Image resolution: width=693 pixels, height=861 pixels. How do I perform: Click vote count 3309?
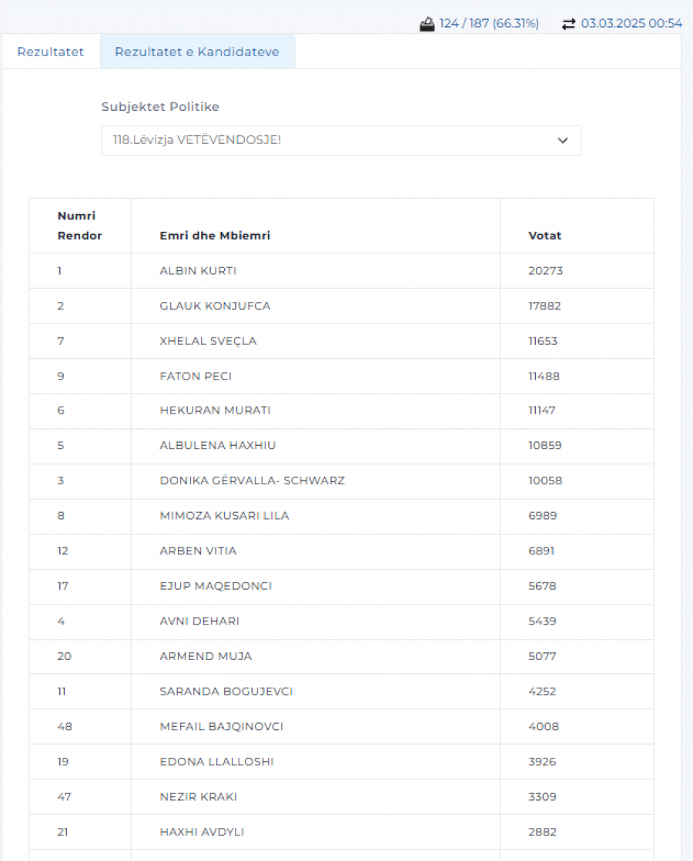tap(542, 797)
